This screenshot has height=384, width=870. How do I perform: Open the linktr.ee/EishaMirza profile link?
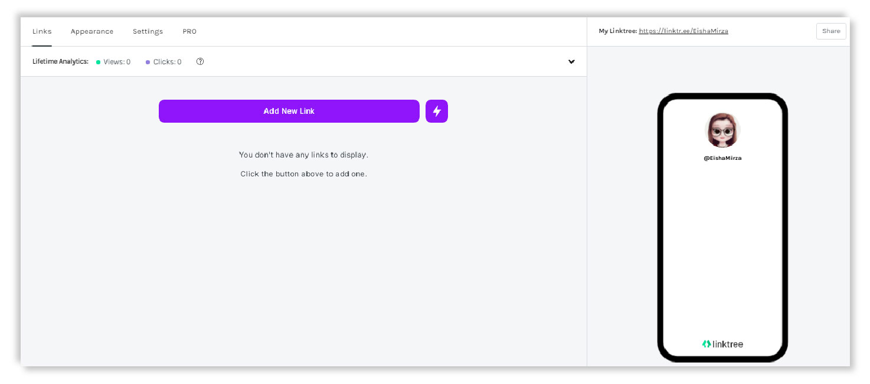[x=683, y=31]
